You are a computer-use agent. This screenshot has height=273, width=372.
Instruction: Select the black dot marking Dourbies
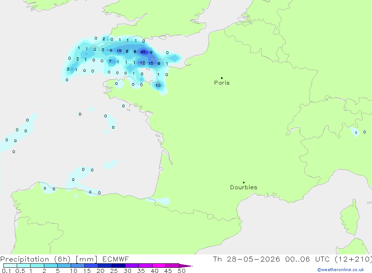(x=244, y=182)
